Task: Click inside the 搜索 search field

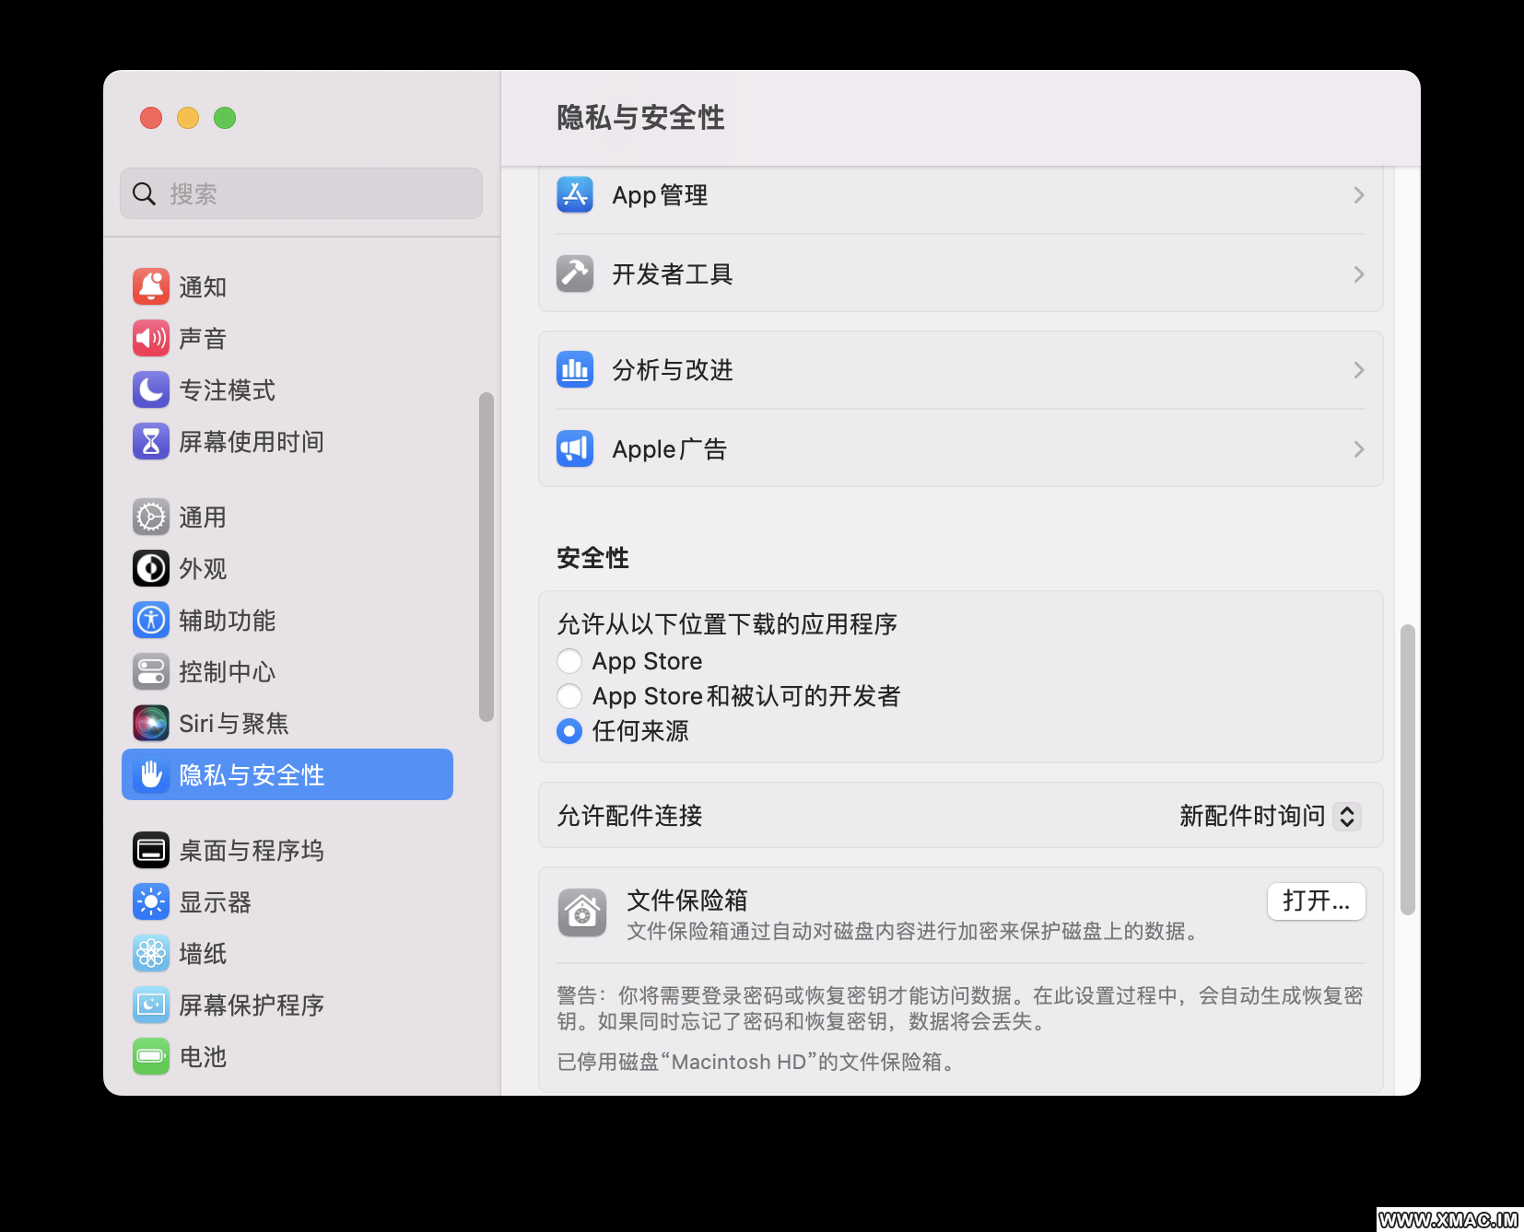Action: pos(301,193)
